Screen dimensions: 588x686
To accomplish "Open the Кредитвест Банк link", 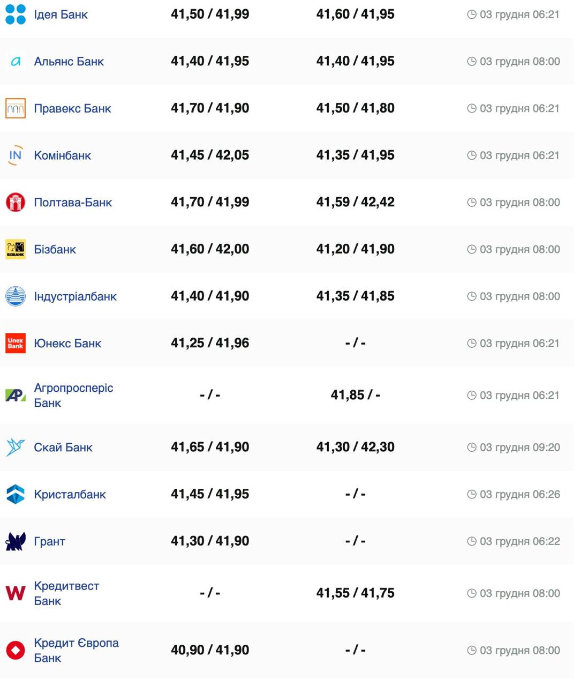I will [x=66, y=593].
